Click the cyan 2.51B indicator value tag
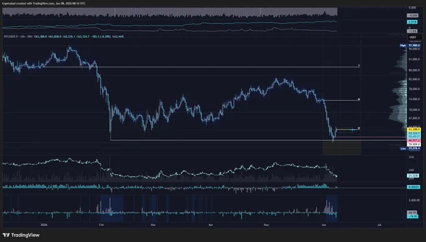 tap(412, 22)
